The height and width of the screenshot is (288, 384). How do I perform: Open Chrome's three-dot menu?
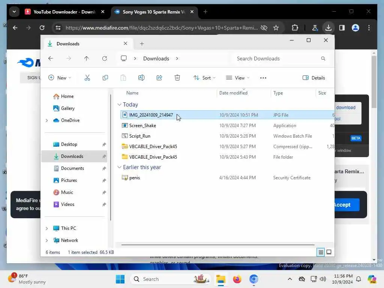(x=369, y=28)
